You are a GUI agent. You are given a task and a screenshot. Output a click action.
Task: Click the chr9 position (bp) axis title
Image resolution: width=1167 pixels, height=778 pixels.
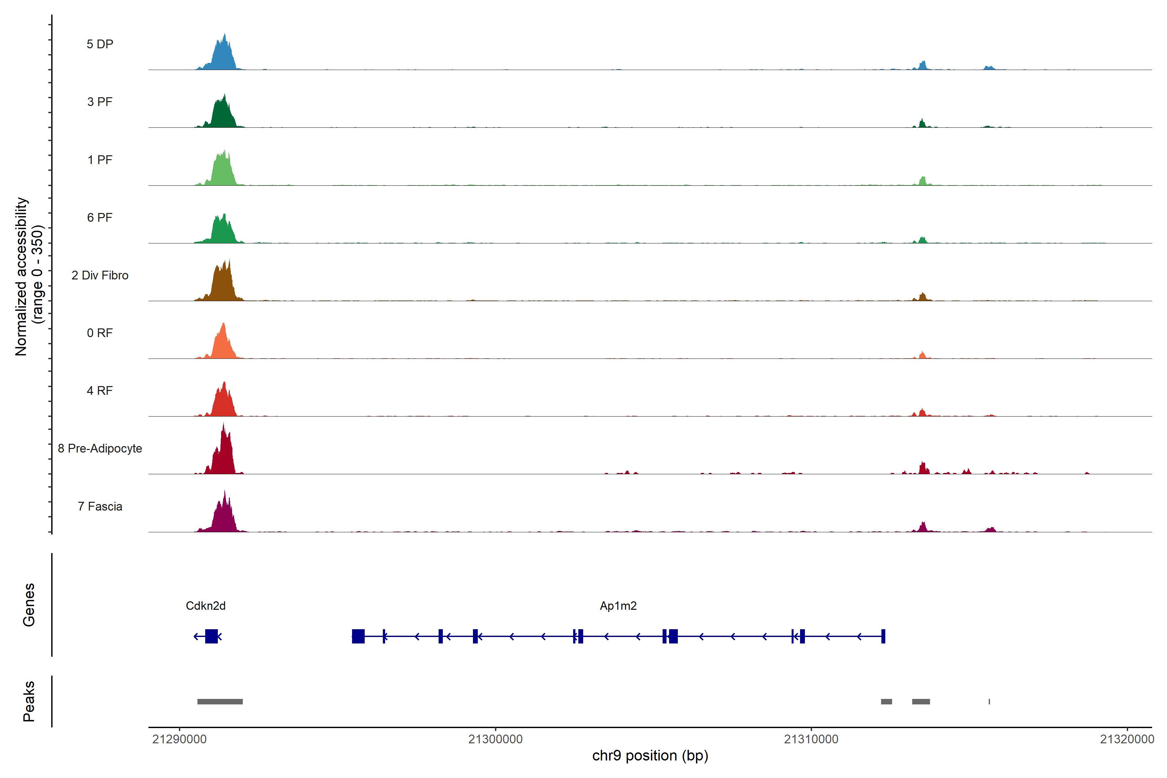650,756
